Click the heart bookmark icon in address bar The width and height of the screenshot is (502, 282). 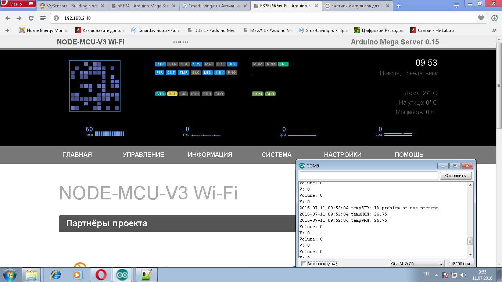[x=481, y=18]
